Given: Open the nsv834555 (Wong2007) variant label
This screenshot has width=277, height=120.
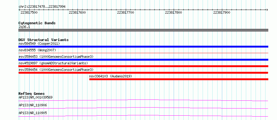Looking at the screenshot, I should pos(37,50).
